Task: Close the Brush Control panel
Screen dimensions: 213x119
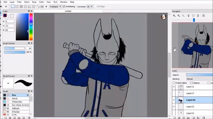Action: (32, 43)
